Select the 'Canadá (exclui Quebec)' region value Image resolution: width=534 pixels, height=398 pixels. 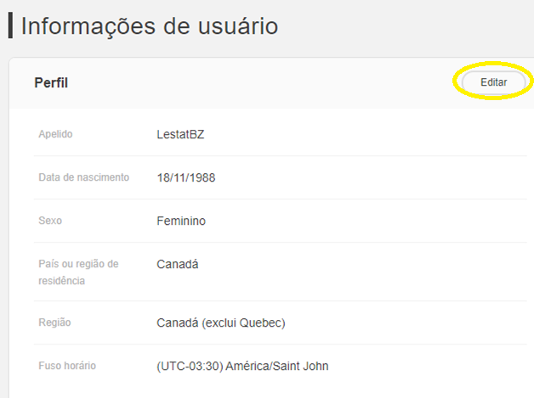coord(220,322)
